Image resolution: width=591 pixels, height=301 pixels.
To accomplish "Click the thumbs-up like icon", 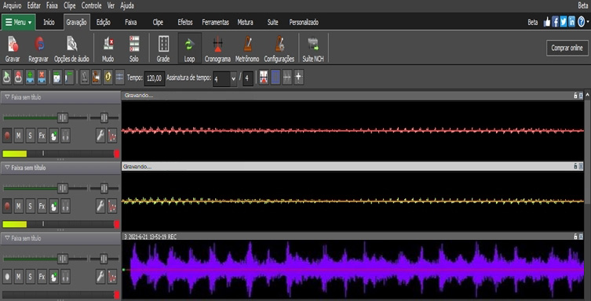I will pos(547,22).
